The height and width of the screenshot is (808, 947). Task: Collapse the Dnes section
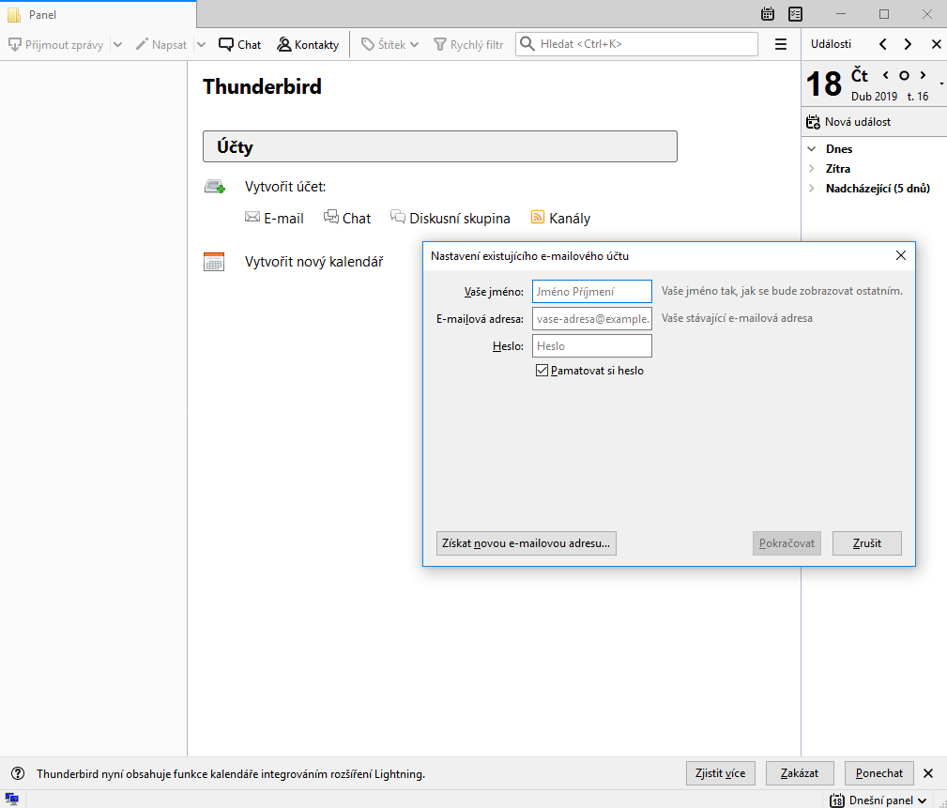click(x=812, y=148)
